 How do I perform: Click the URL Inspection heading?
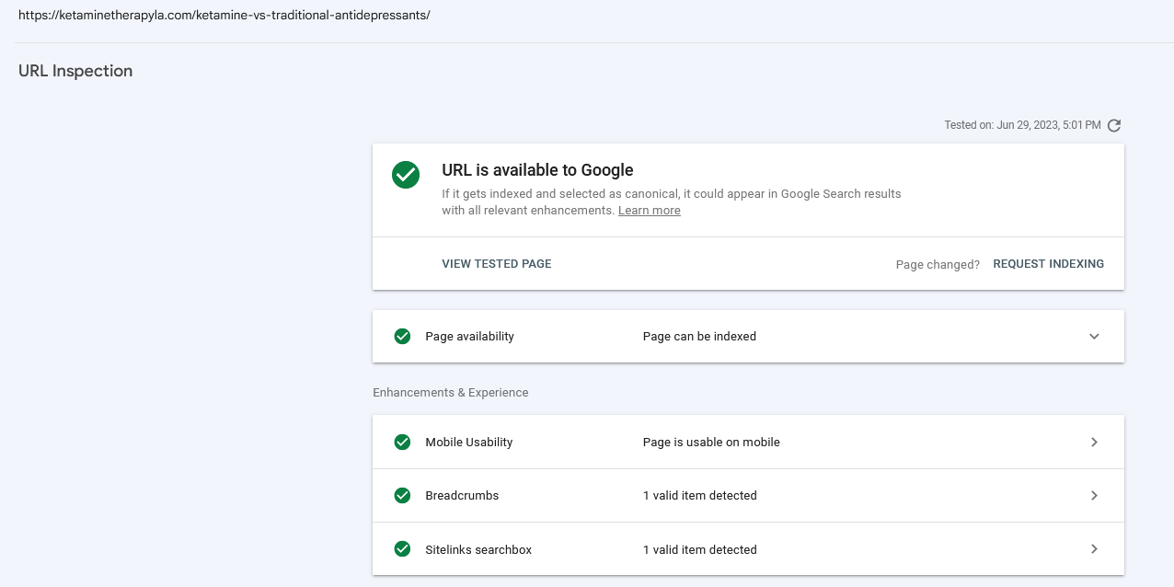click(75, 71)
